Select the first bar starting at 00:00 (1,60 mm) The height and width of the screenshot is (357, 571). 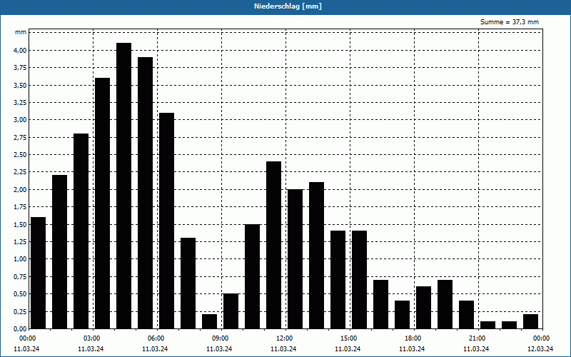tap(39, 273)
